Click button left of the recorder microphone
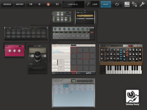The height and width of the screenshot is (110, 147). pos(32,56)
